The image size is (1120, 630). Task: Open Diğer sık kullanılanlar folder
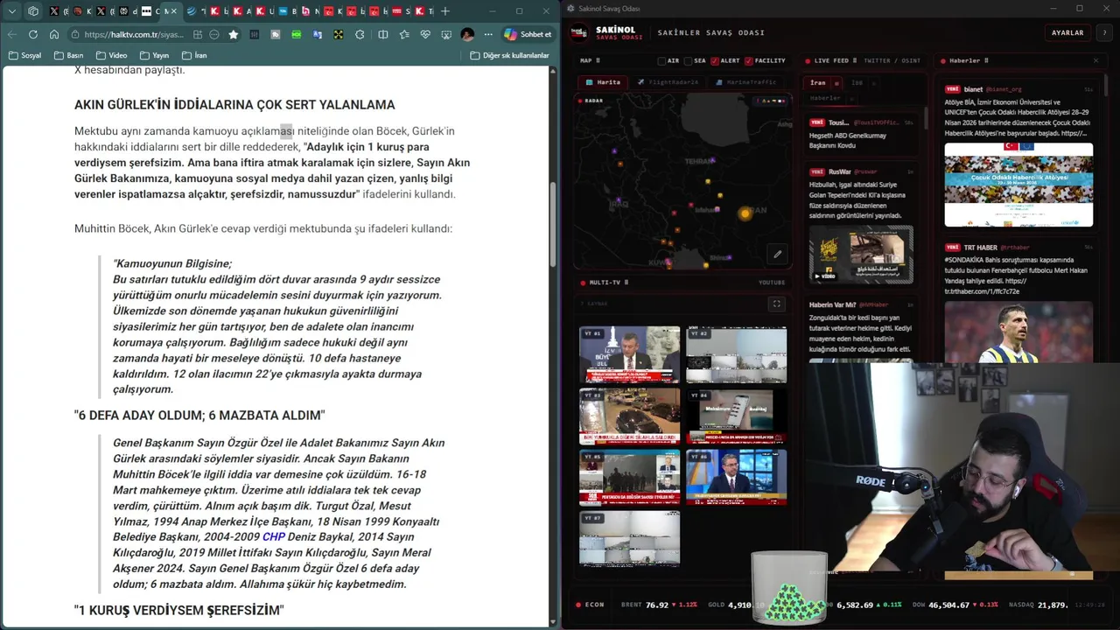point(509,55)
